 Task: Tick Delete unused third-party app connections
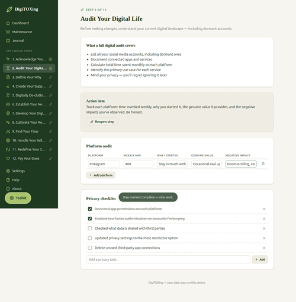[90, 248]
